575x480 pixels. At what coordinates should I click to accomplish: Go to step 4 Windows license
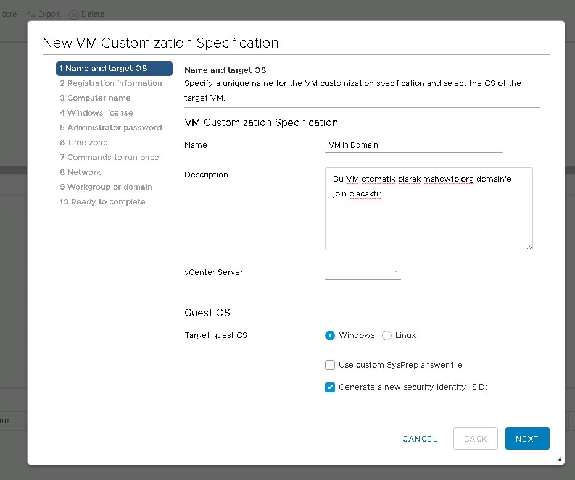click(96, 113)
